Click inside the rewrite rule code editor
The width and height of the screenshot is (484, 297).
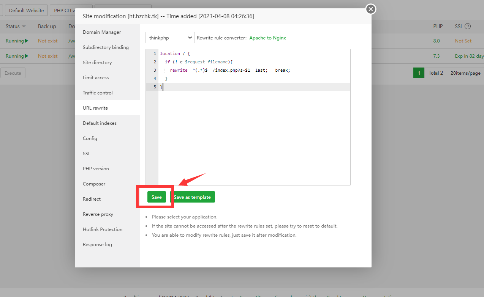click(x=254, y=133)
